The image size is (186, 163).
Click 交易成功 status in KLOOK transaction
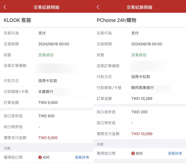tap(46, 55)
